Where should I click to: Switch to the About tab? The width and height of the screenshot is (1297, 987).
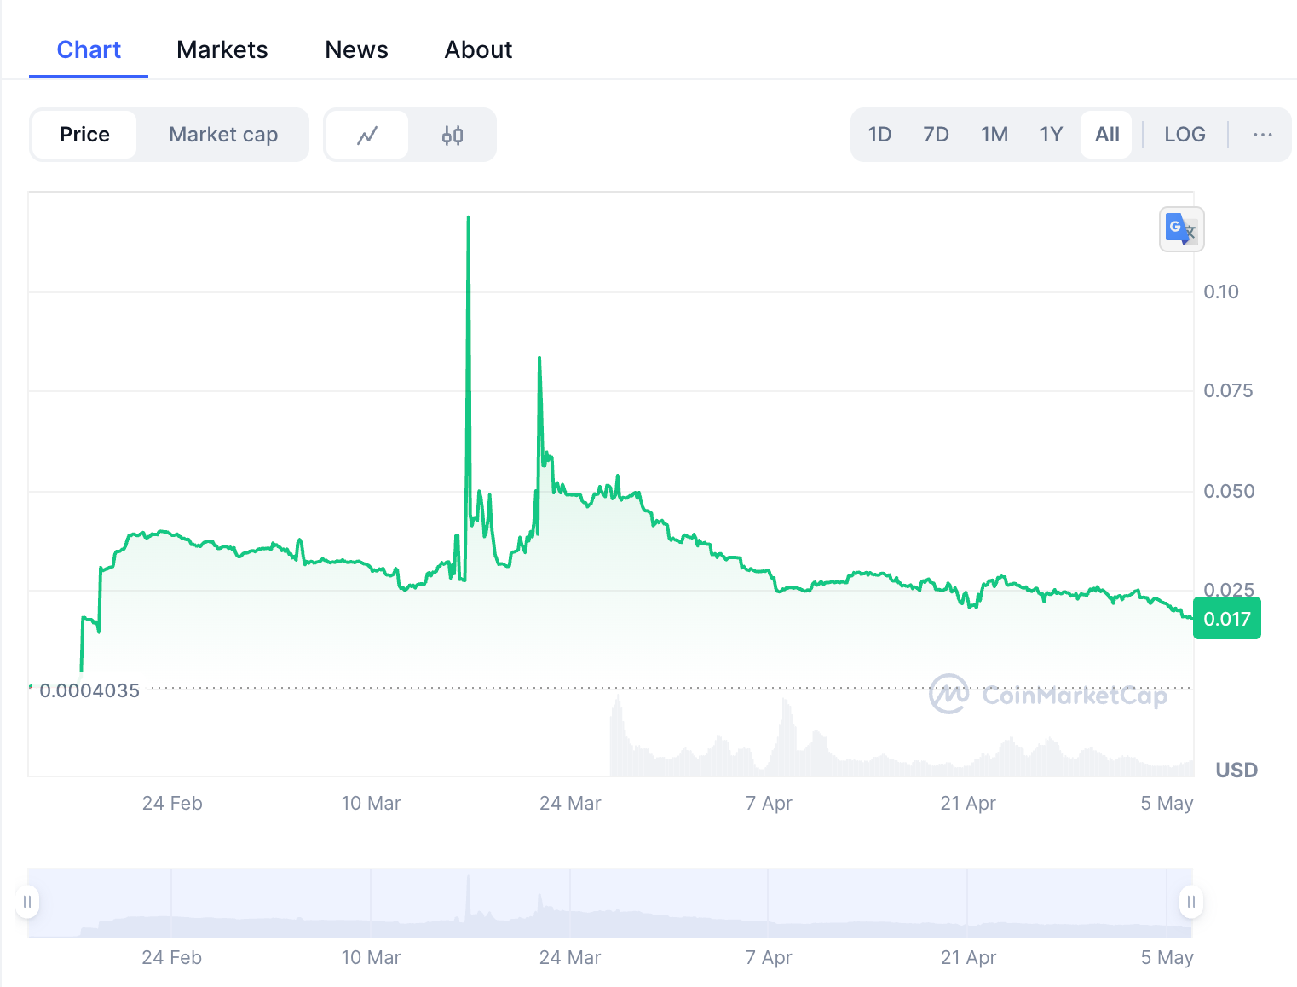coord(478,49)
